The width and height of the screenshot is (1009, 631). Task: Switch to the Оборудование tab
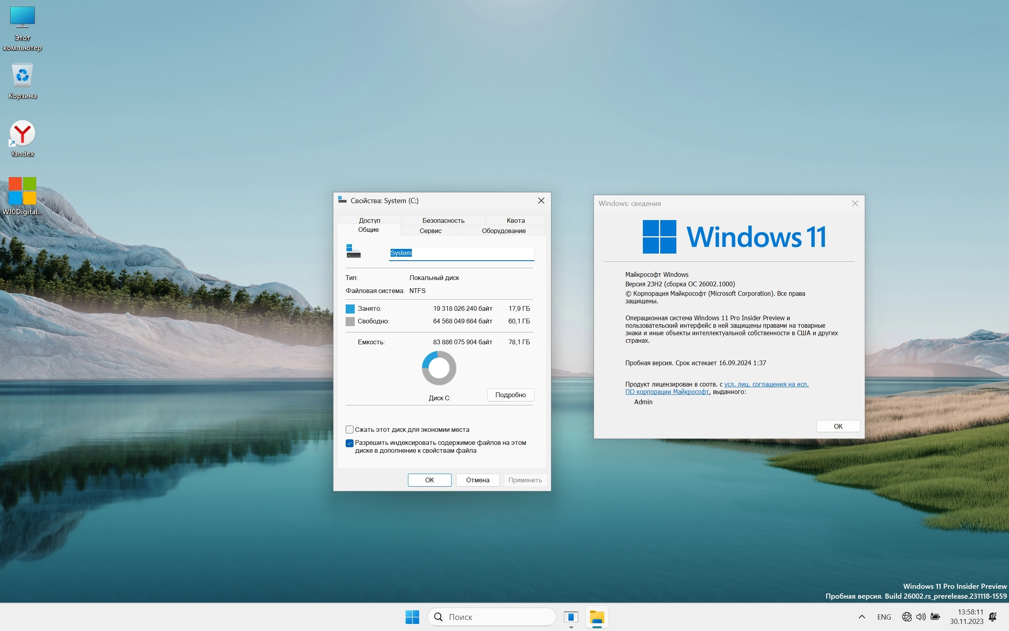pyautogui.click(x=503, y=230)
